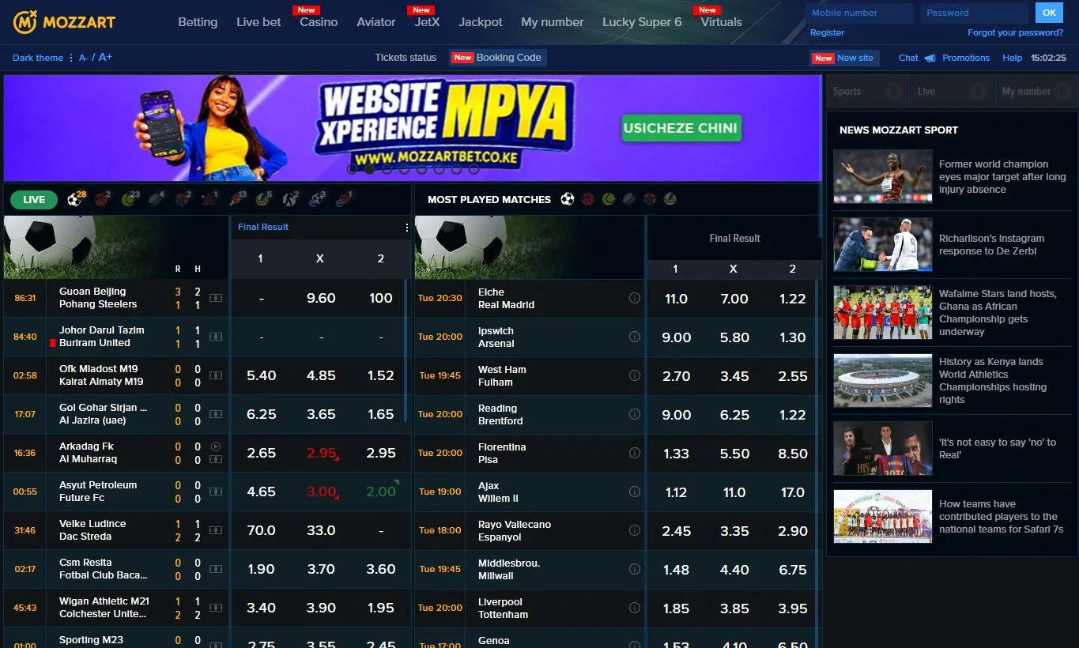Open info for West Ham vs Fulham
The image size is (1079, 648).
click(x=634, y=375)
